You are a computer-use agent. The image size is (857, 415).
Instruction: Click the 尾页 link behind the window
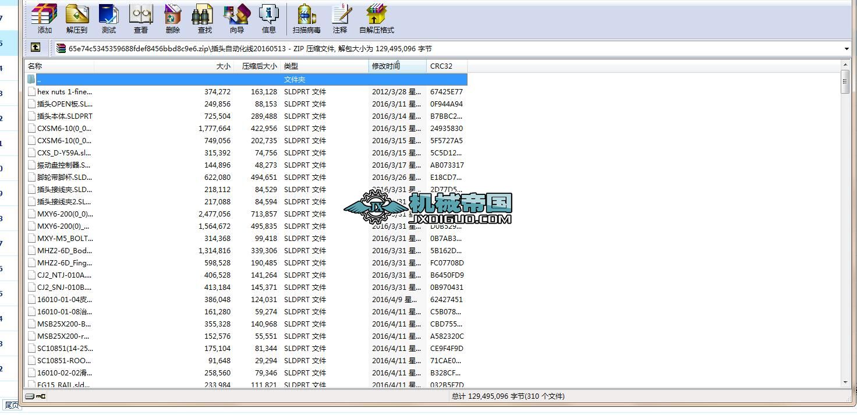pyautogui.click(x=12, y=405)
